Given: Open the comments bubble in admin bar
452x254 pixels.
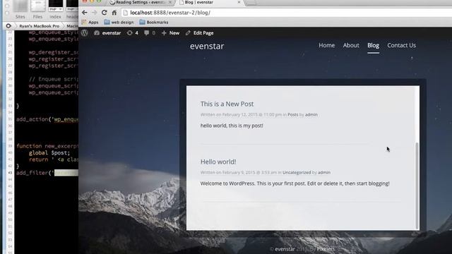Looking at the screenshot, I should tap(150, 33).
